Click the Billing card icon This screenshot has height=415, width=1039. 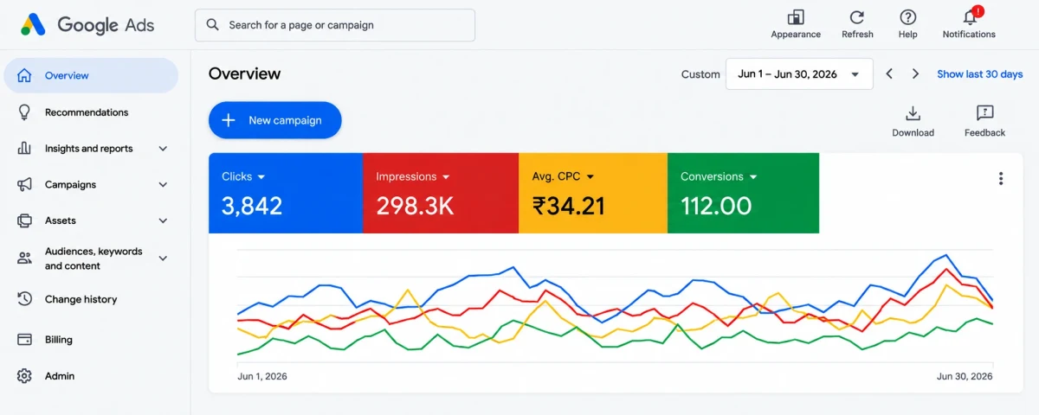(x=25, y=340)
